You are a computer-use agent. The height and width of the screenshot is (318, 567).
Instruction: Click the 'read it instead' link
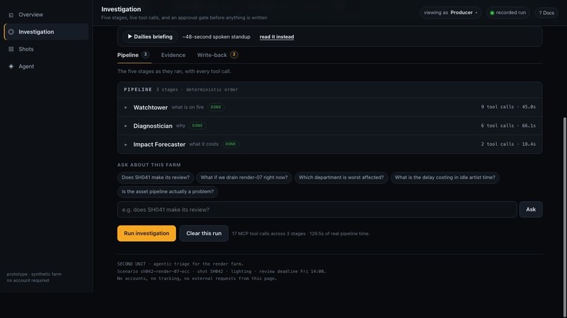click(x=276, y=37)
